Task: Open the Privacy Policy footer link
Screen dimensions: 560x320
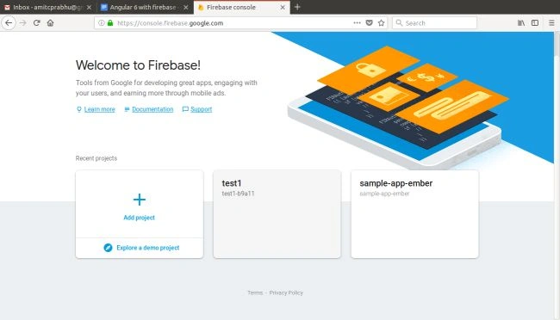Action: [286, 292]
